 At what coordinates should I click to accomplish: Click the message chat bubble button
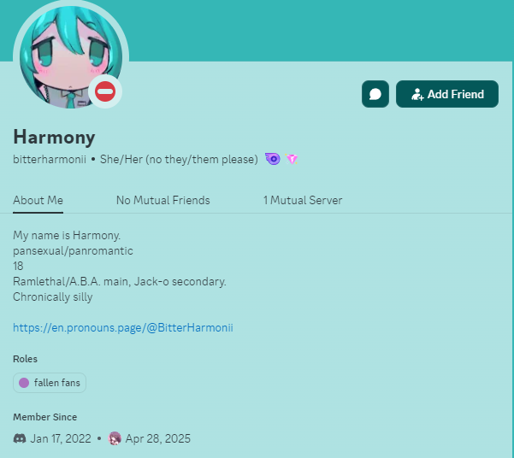click(375, 94)
